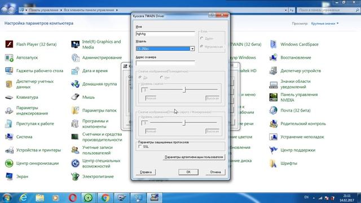Refresh the control panel address bar
Screen dimensions: 361x203
[292, 10]
